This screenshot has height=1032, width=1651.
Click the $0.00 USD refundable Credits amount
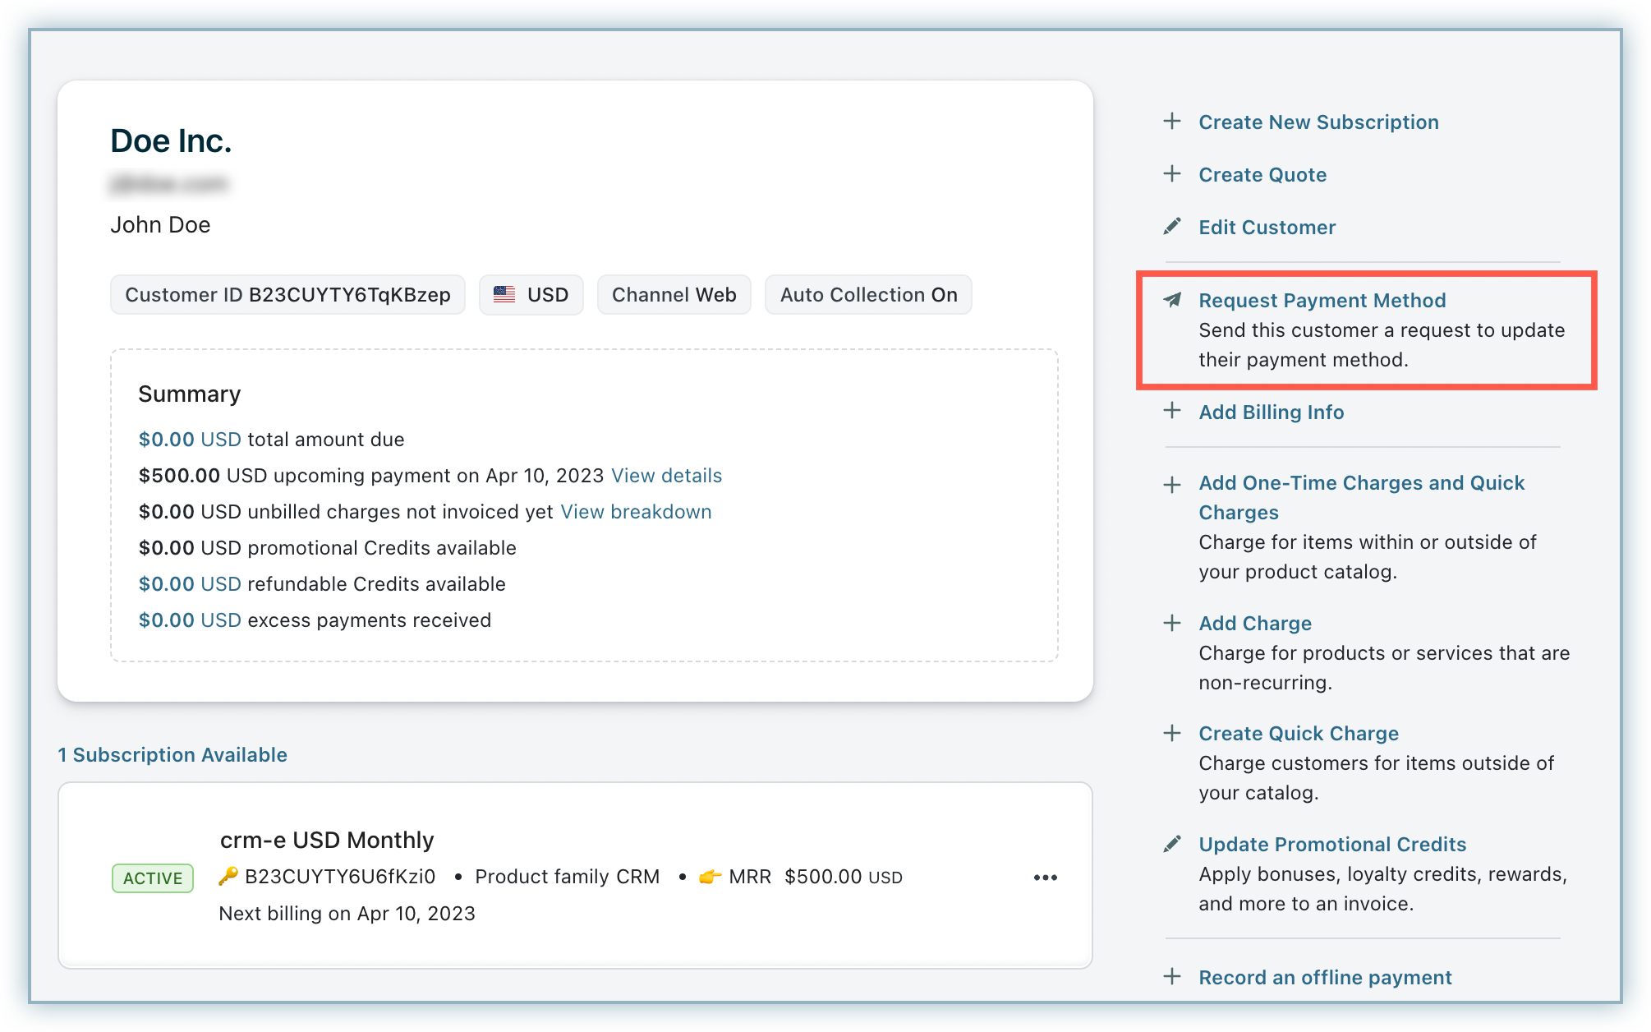[190, 584]
